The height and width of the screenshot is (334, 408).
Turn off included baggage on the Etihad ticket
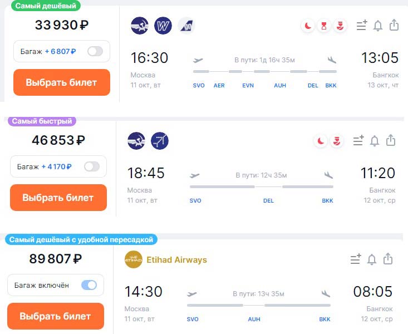(89, 285)
